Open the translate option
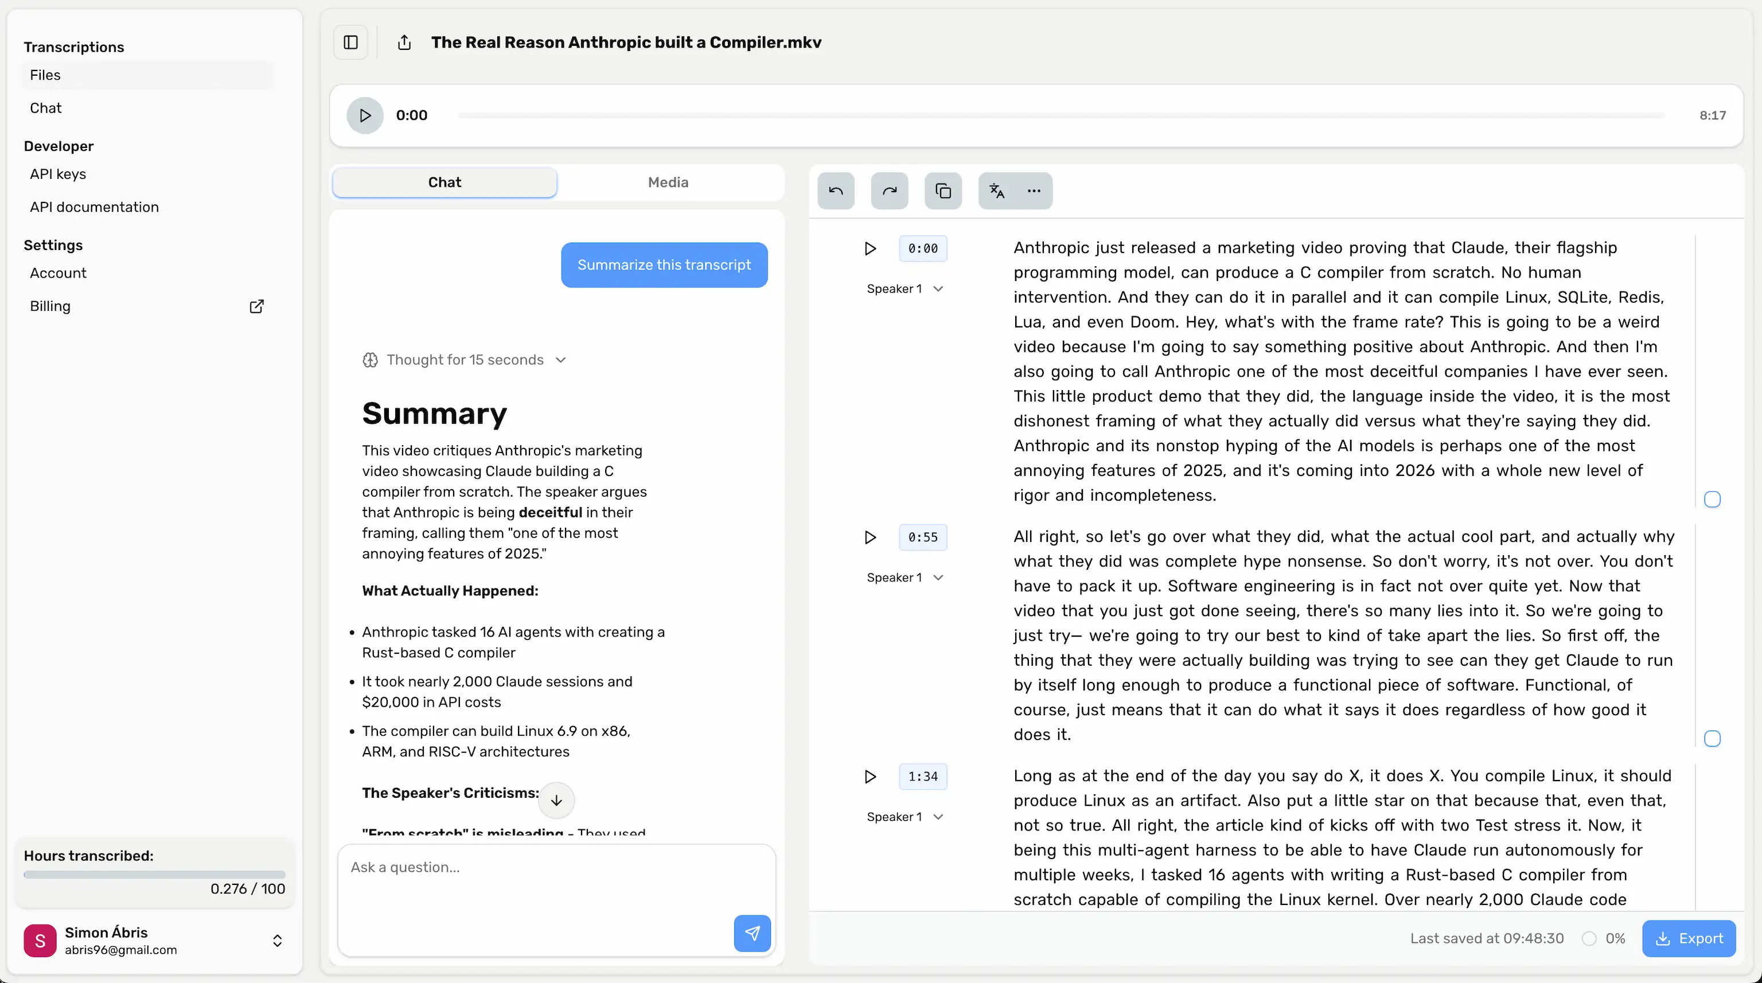Viewport: 1762px width, 983px height. 995,191
